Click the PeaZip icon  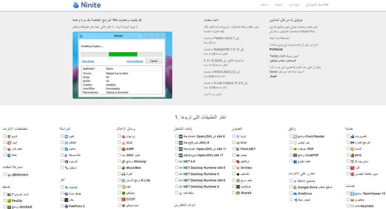pyautogui.click(x=9, y=201)
